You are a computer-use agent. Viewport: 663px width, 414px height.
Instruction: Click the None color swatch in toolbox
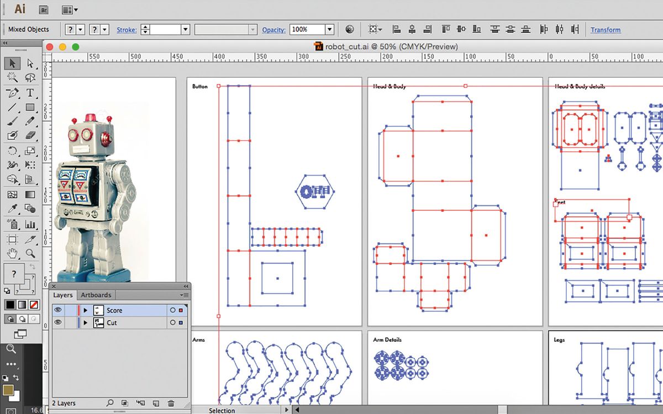(x=34, y=305)
